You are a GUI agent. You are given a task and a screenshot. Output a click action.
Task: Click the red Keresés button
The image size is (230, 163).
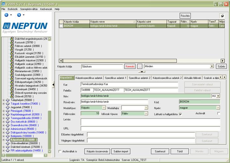130,66
